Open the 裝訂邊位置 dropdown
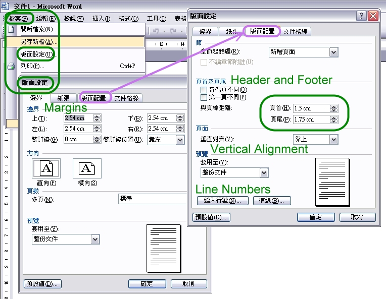386x299 pixels. coord(180,140)
